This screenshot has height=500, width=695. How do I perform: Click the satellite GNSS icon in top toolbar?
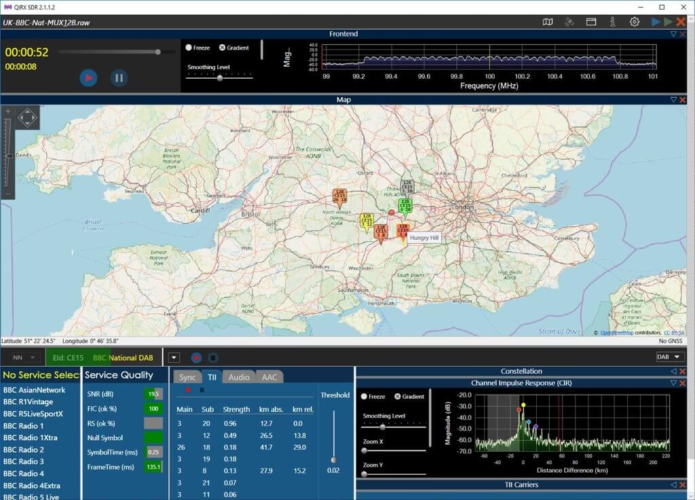569,22
